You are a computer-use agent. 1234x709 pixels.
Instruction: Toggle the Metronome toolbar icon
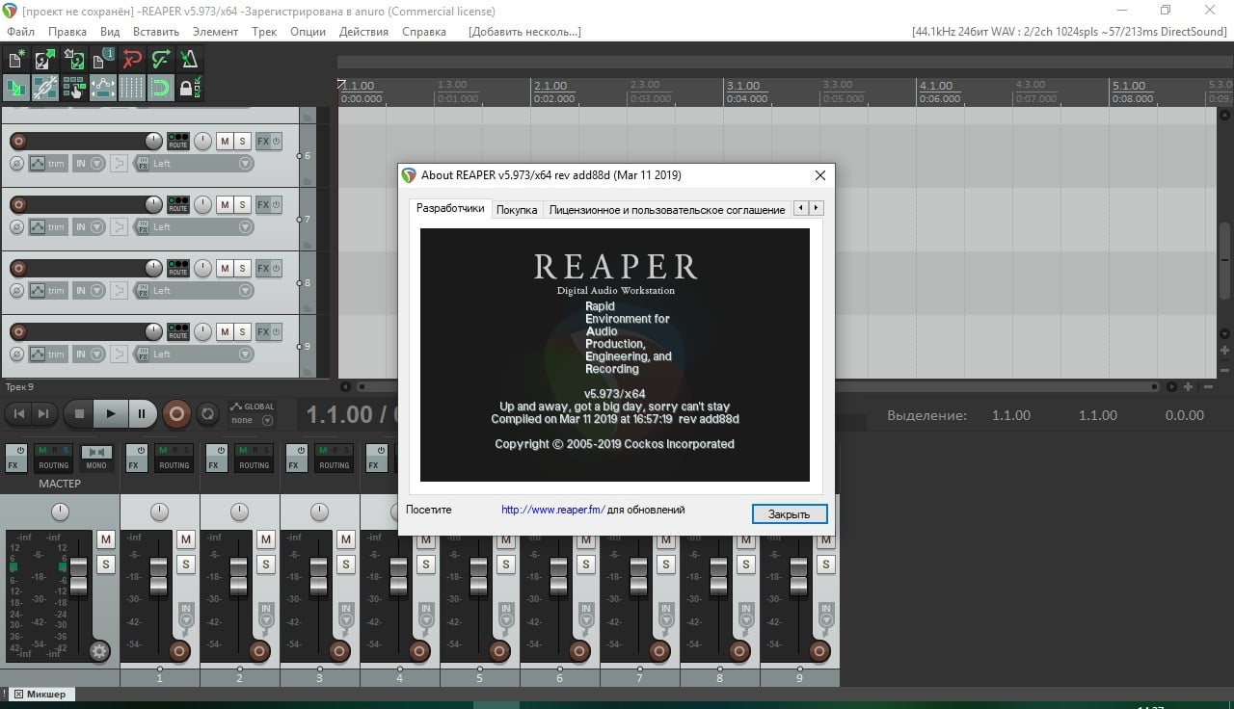pyautogui.click(x=189, y=59)
